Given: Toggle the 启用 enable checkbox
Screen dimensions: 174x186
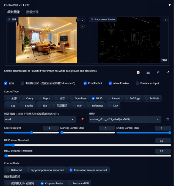Looking at the screenshot, I should tap(6, 83).
